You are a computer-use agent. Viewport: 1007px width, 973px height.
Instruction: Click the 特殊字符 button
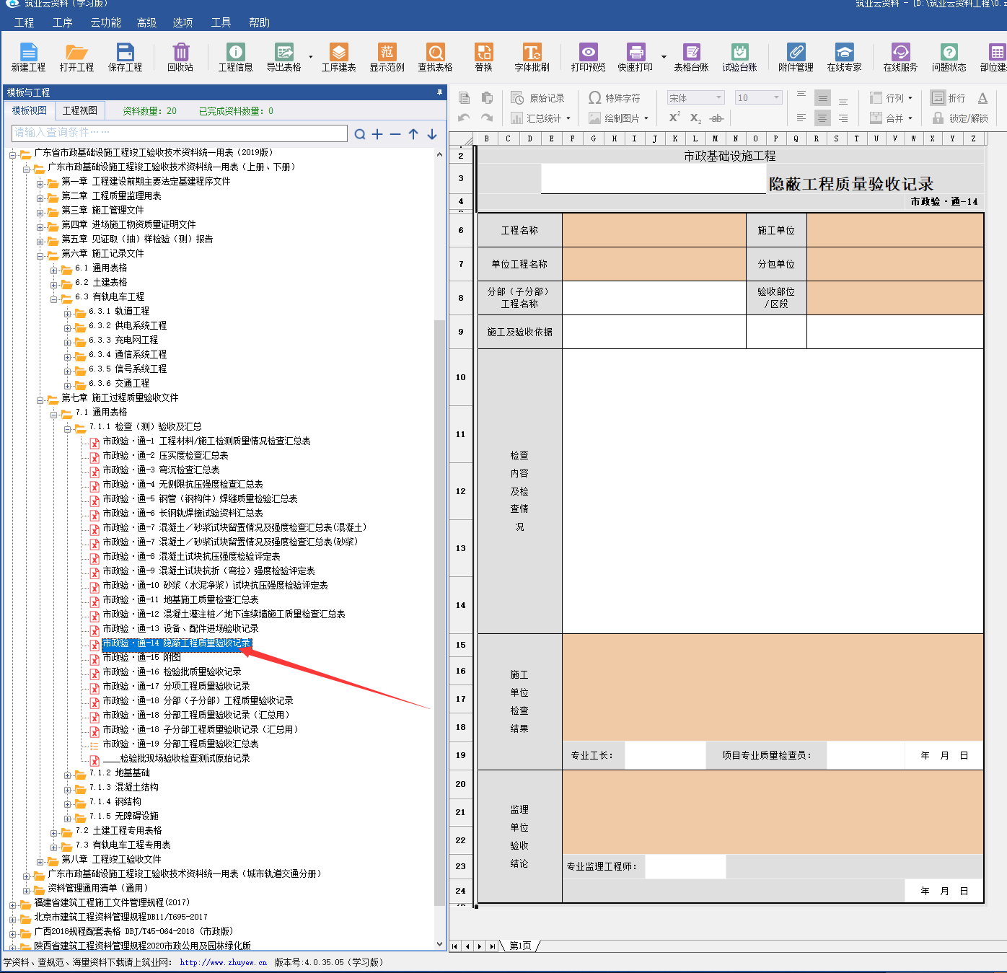(x=615, y=98)
